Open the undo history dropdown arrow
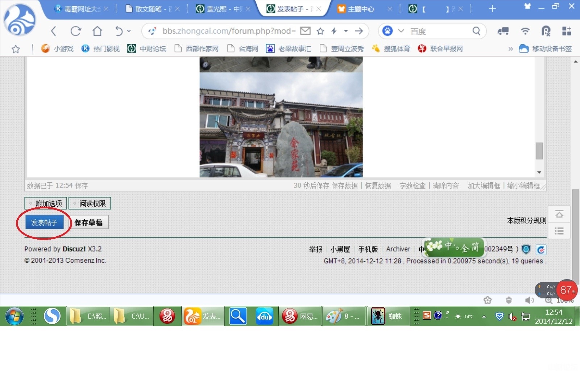The image size is (580, 373). click(x=129, y=32)
